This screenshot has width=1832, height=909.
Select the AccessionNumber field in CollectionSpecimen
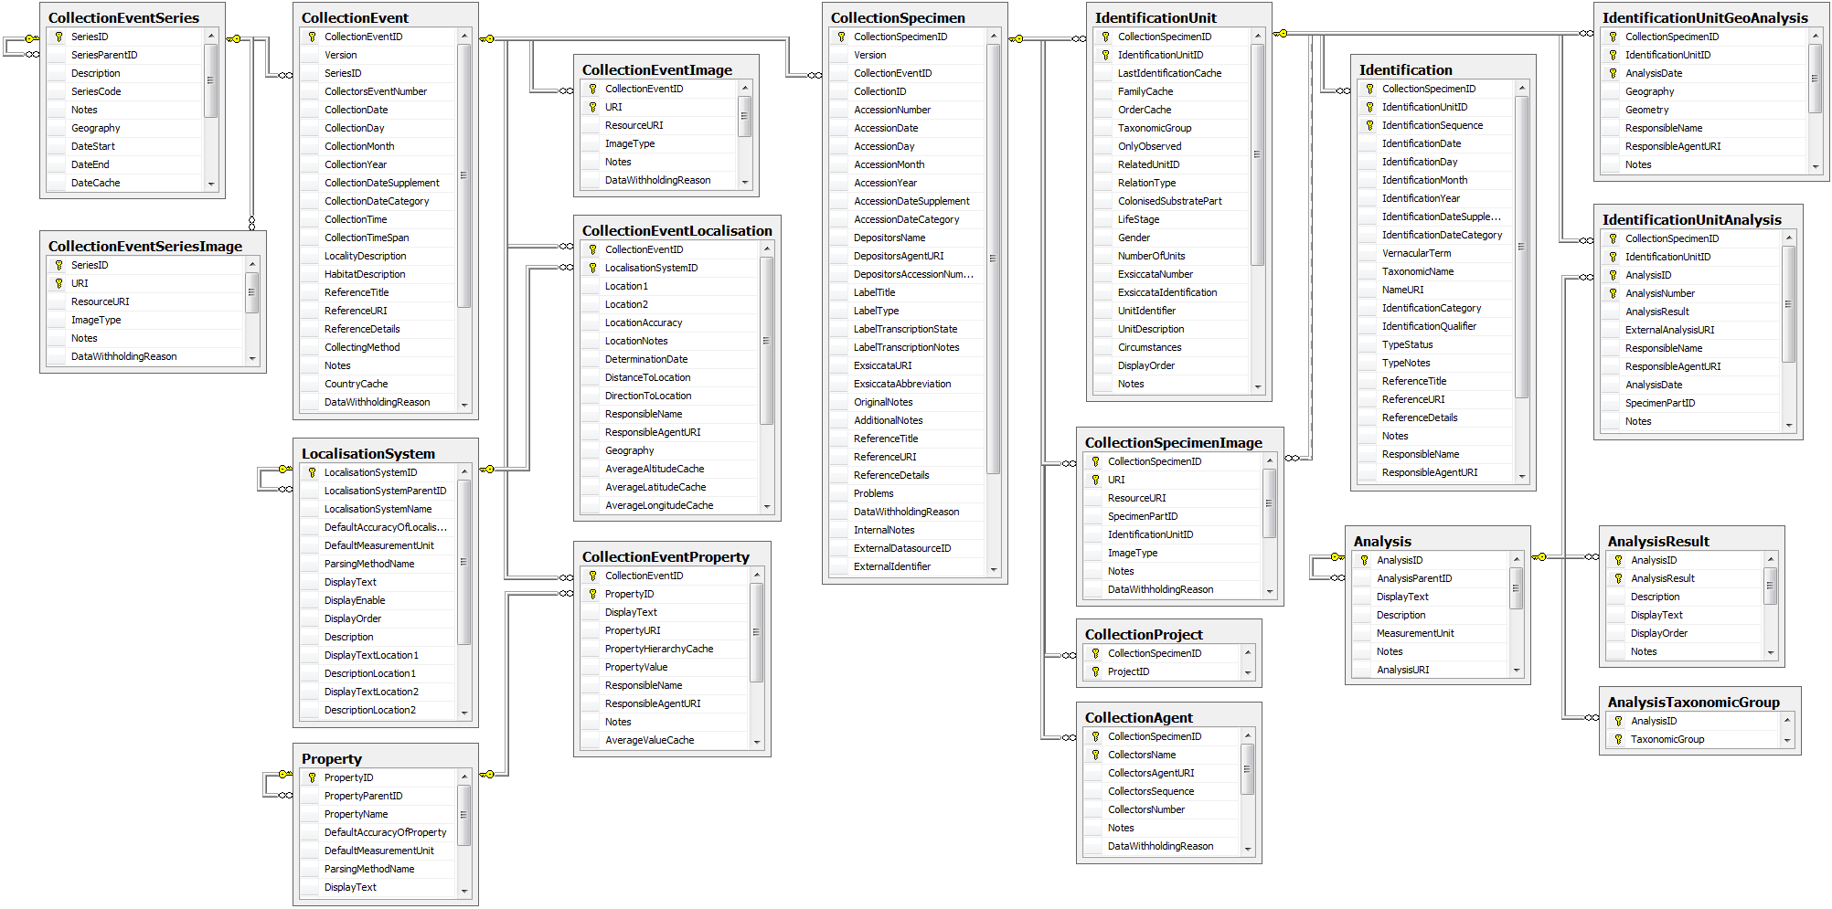coord(907,110)
